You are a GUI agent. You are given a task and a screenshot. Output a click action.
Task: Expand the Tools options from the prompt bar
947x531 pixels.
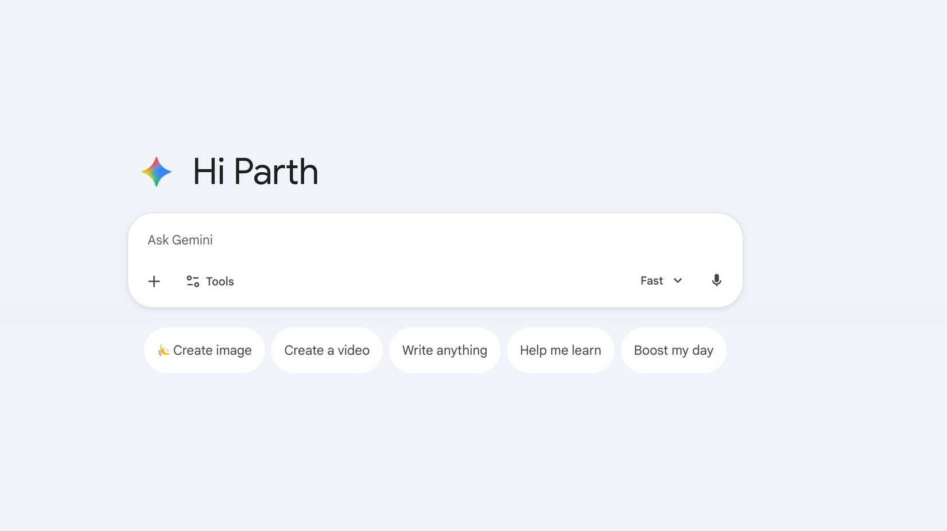209,281
